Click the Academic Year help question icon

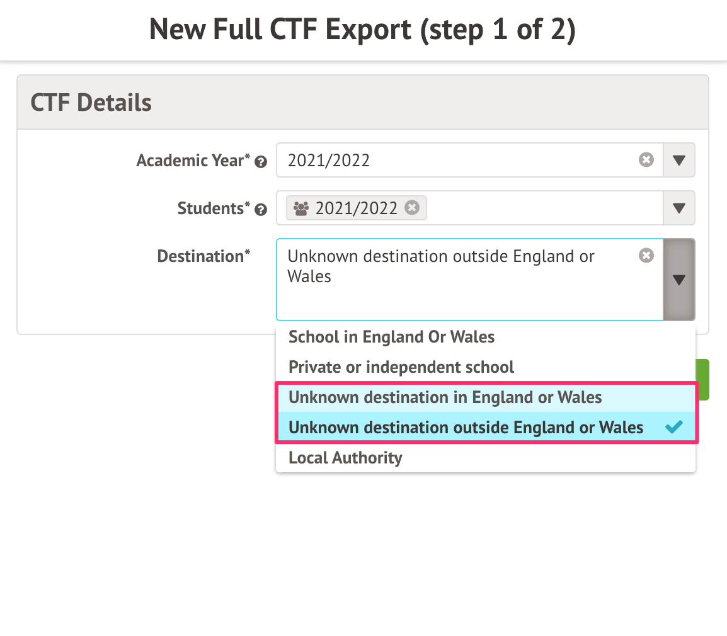click(x=261, y=162)
